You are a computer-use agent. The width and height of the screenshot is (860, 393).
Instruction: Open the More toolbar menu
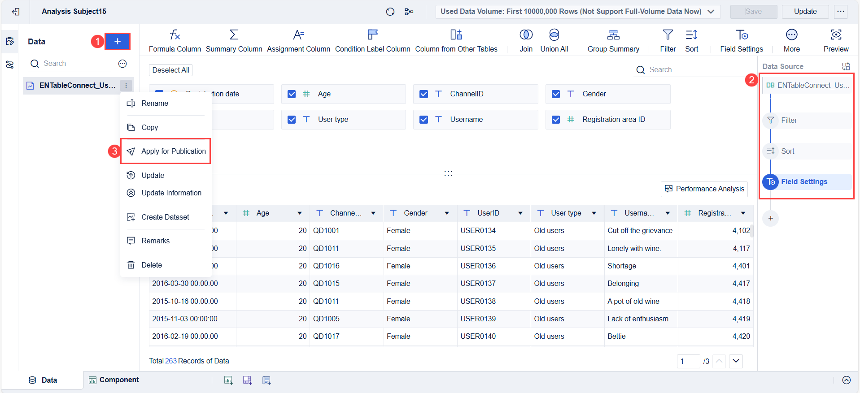(791, 41)
